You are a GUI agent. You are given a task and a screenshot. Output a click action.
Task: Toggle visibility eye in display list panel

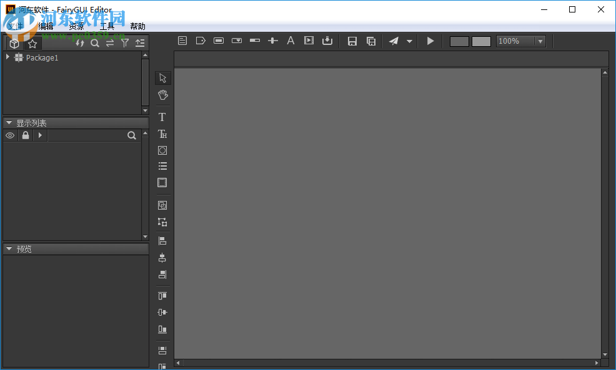pos(10,135)
